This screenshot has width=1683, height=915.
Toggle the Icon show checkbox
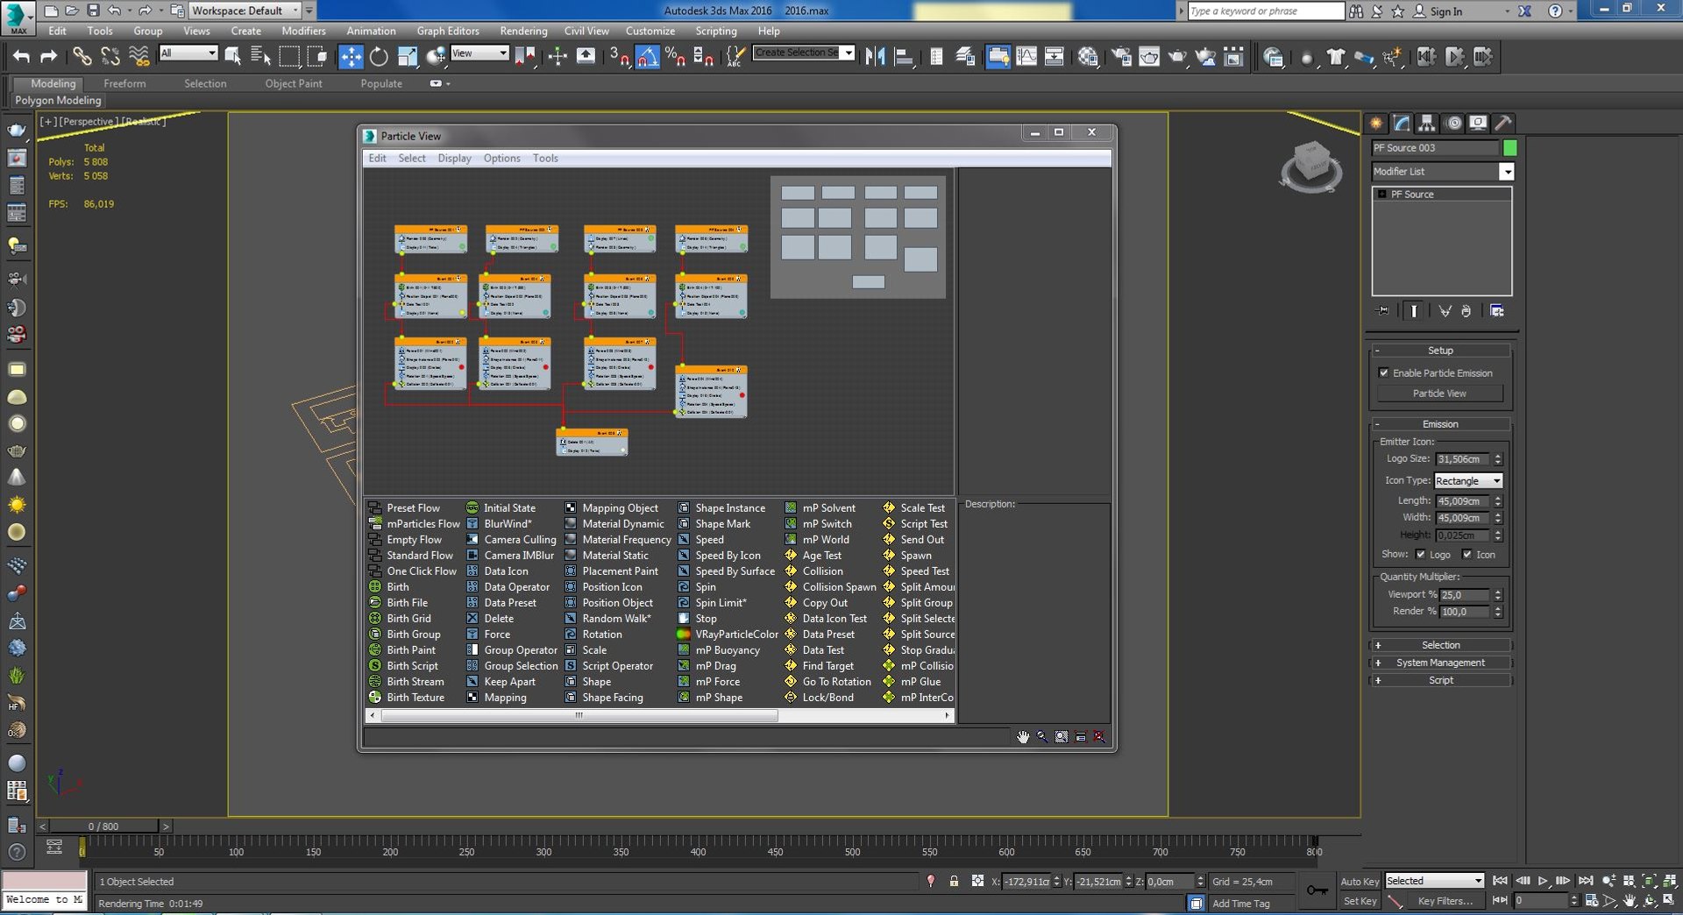tap(1467, 554)
